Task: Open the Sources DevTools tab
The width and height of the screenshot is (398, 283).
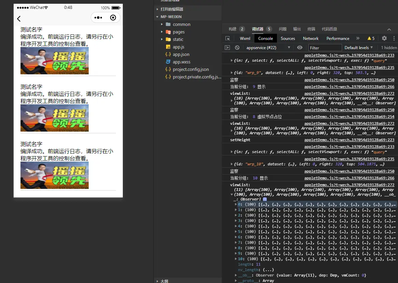Action: pos(288,38)
